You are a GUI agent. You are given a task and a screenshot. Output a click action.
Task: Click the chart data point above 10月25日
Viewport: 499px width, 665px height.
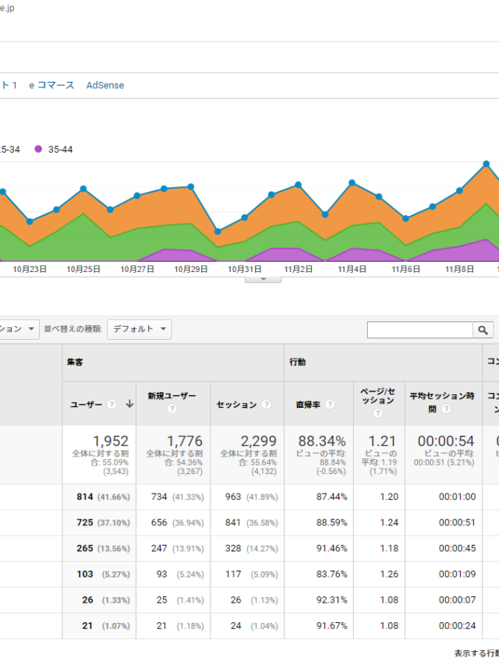pos(83,189)
